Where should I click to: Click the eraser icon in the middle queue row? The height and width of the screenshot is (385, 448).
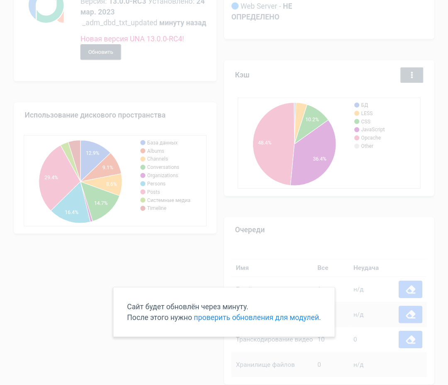[410, 315]
